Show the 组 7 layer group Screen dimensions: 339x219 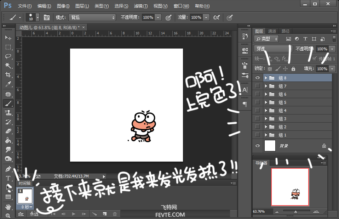(258, 86)
